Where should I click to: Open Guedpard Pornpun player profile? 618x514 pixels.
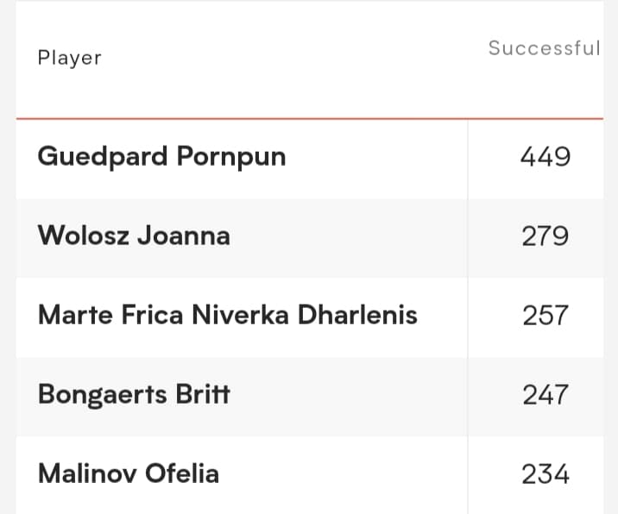pyautogui.click(x=161, y=157)
